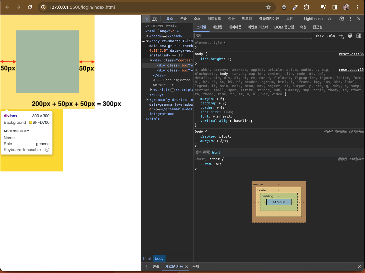Bookmark this page with the star icon

[x=268, y=7]
